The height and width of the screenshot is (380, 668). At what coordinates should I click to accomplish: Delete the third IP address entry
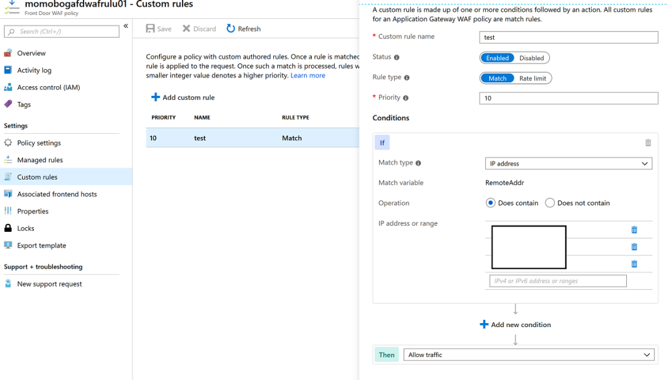(634, 264)
